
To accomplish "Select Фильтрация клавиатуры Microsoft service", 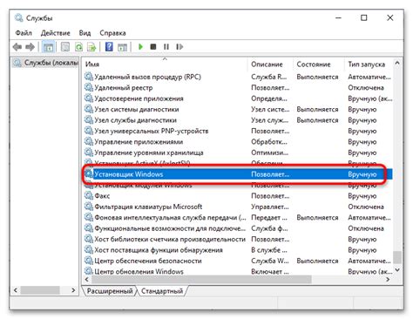I will 238,207.
